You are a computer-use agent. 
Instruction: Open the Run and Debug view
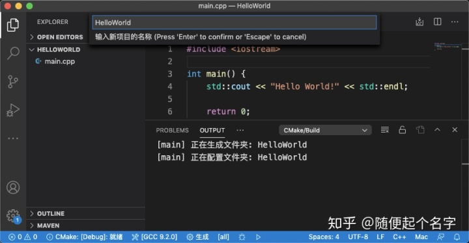[x=13, y=110]
